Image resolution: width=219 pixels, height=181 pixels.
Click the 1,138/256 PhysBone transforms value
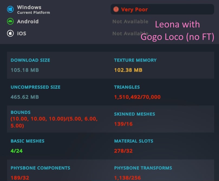(128, 178)
